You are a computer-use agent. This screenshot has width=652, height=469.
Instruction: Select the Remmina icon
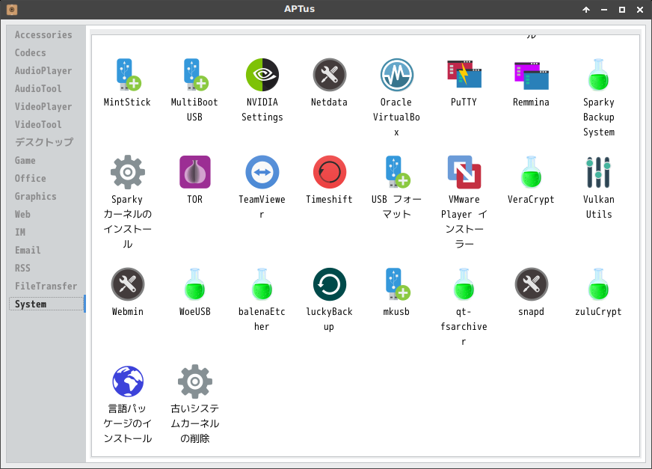[532, 76]
